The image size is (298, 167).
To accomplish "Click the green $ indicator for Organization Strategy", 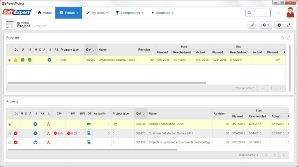I will point(29,60).
